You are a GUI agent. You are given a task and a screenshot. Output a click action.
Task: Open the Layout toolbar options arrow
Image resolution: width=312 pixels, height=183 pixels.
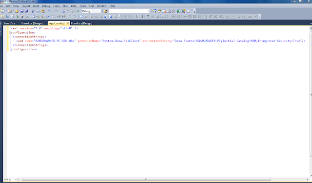tap(260, 17)
